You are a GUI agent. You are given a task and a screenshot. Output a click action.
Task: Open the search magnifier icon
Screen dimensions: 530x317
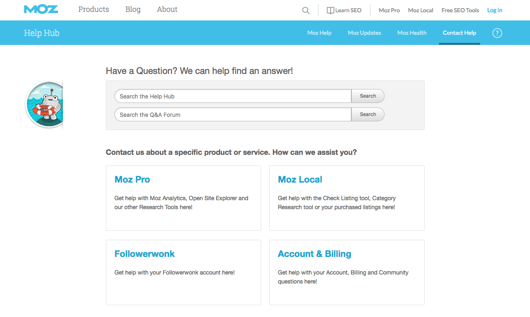[x=306, y=10]
